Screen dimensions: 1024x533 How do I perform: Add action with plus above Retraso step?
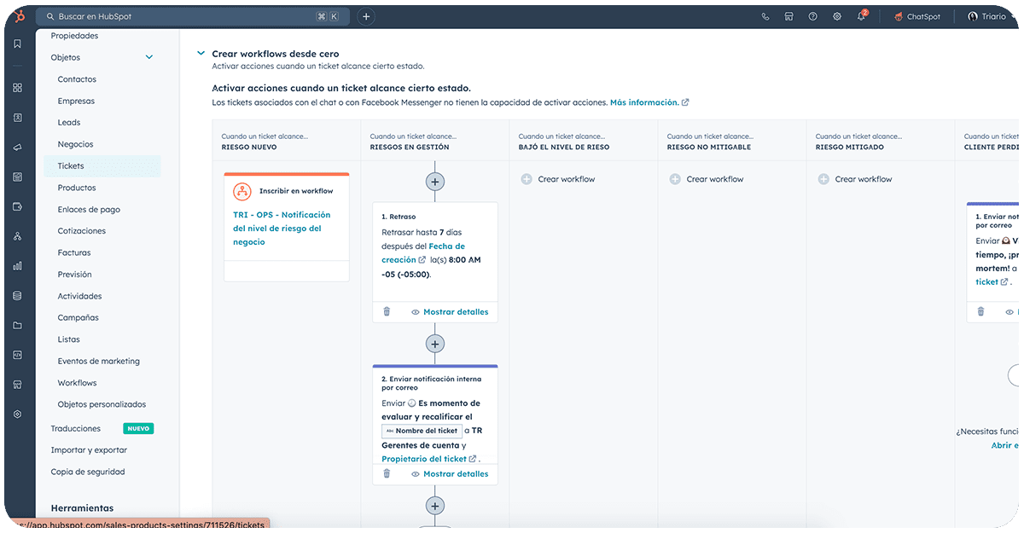[435, 182]
